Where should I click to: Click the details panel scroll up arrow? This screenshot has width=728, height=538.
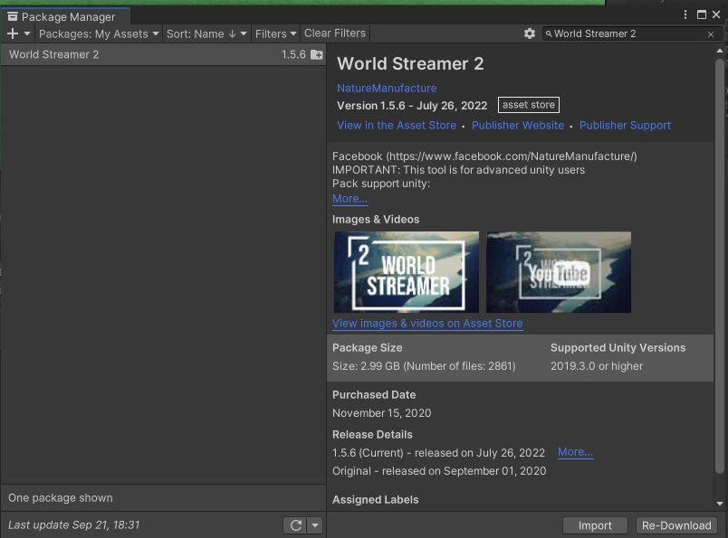pos(720,51)
